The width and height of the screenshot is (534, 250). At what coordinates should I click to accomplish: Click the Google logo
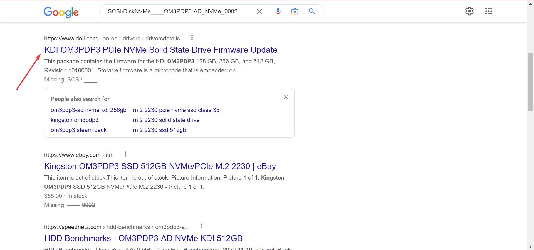coord(61,12)
